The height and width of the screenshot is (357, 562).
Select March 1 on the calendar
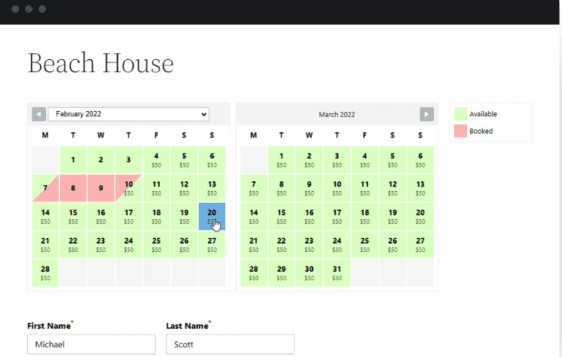pyautogui.click(x=282, y=160)
